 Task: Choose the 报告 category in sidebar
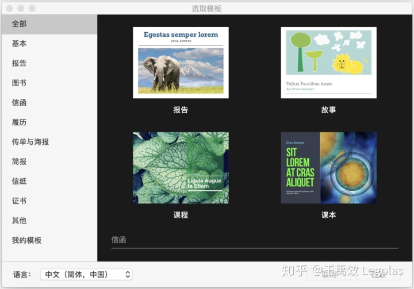click(x=49, y=63)
